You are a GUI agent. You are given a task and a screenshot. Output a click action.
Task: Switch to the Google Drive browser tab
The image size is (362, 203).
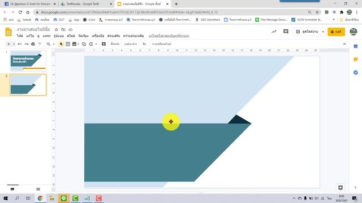point(87,4)
